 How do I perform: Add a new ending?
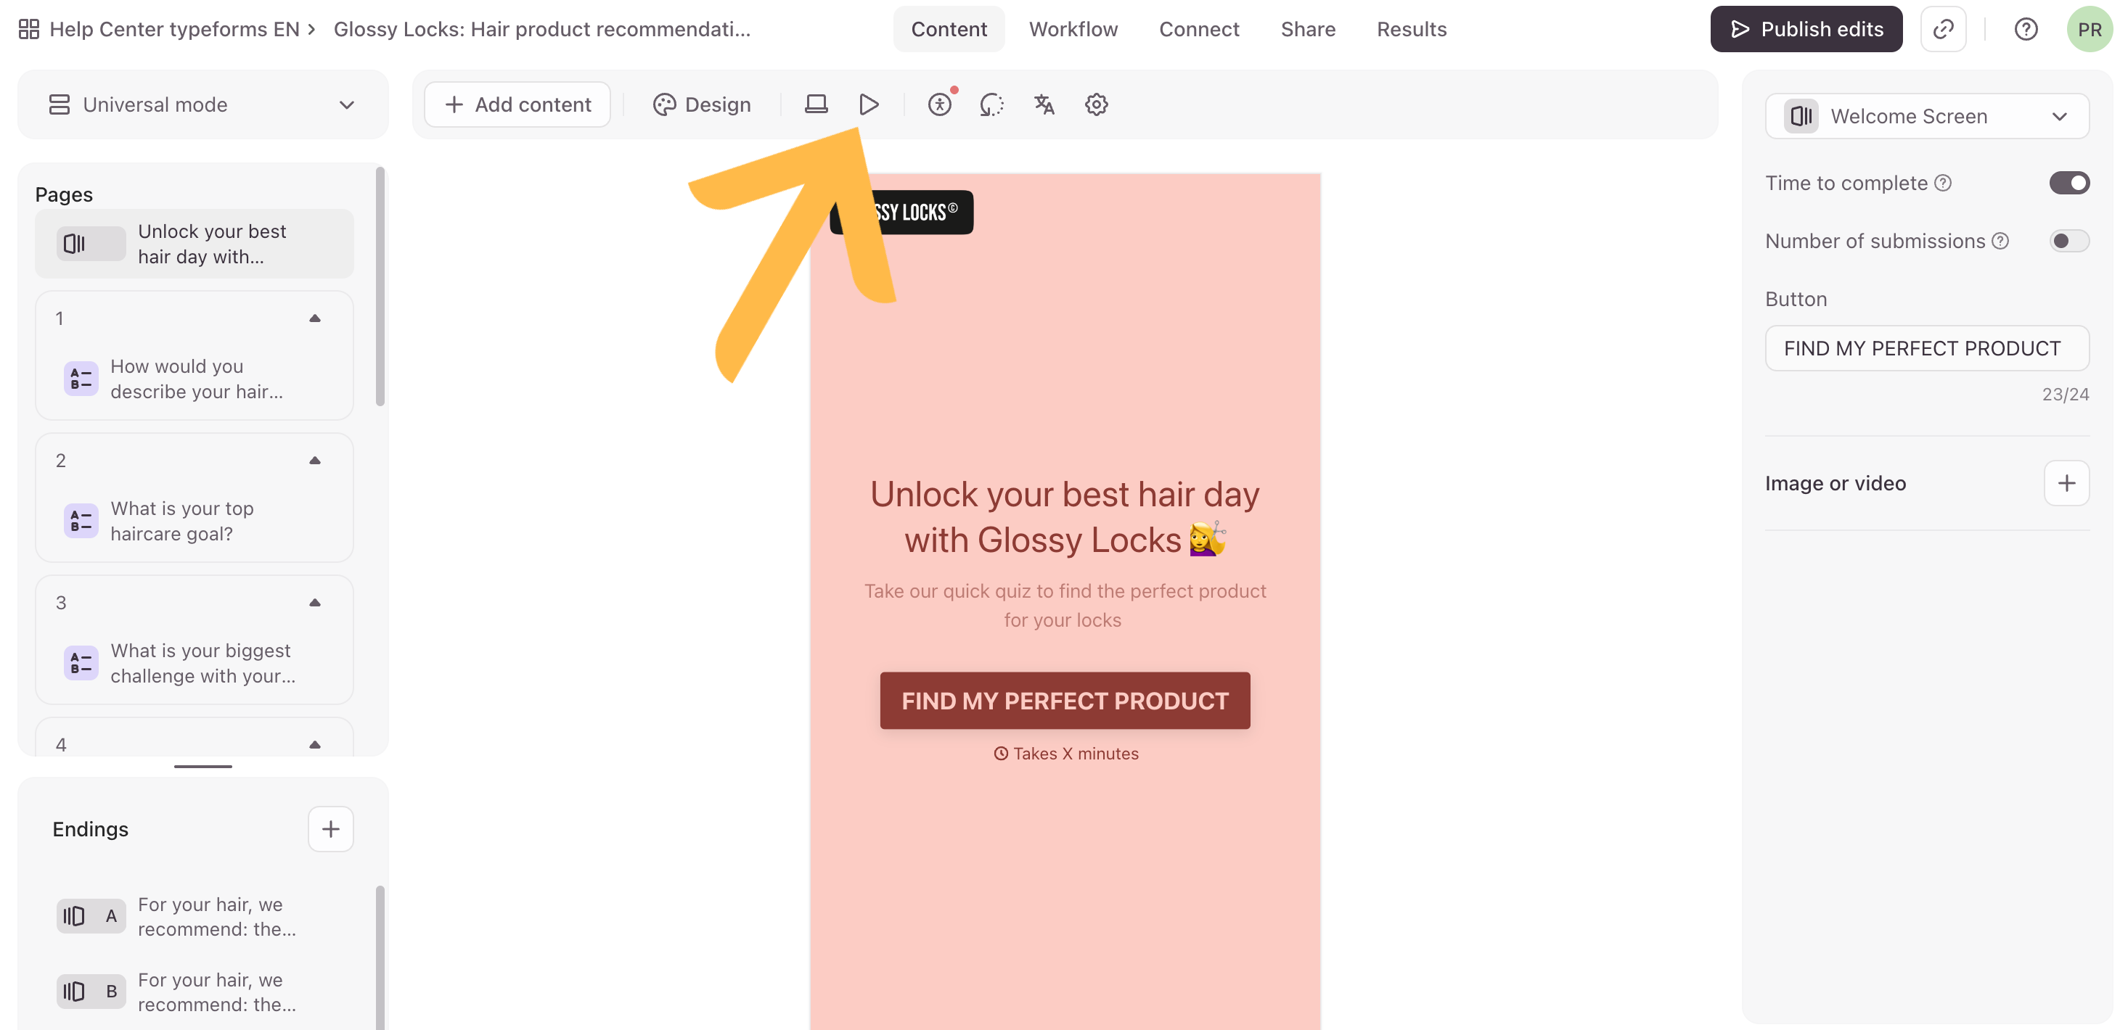point(330,828)
